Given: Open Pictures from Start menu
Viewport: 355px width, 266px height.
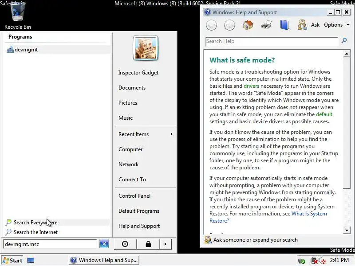Looking at the screenshot, I should [x=128, y=103].
